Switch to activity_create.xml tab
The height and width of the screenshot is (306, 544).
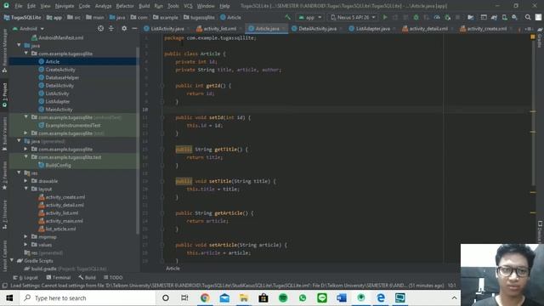[486, 29]
